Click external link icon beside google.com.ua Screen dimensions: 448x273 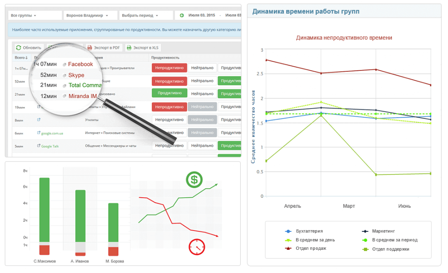pyautogui.click(x=38, y=133)
